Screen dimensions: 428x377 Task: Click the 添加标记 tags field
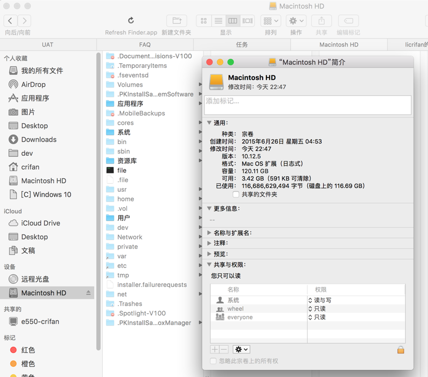tap(308, 105)
